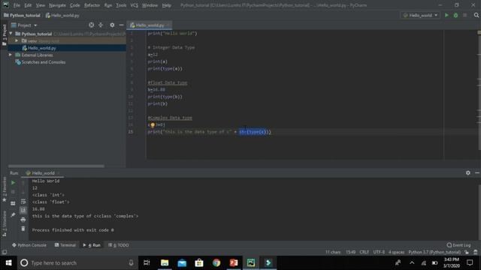Open the Favorites side tool window
Image resolution: width=481 pixels, height=270 pixels.
pos(5,189)
